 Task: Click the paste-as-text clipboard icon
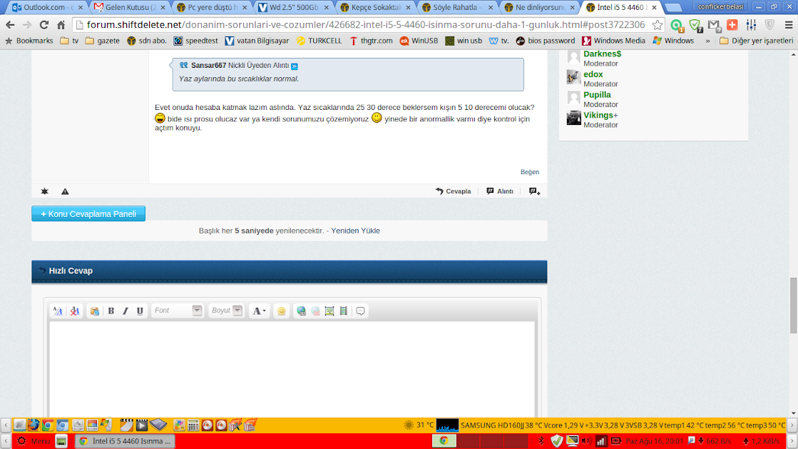tap(95, 311)
